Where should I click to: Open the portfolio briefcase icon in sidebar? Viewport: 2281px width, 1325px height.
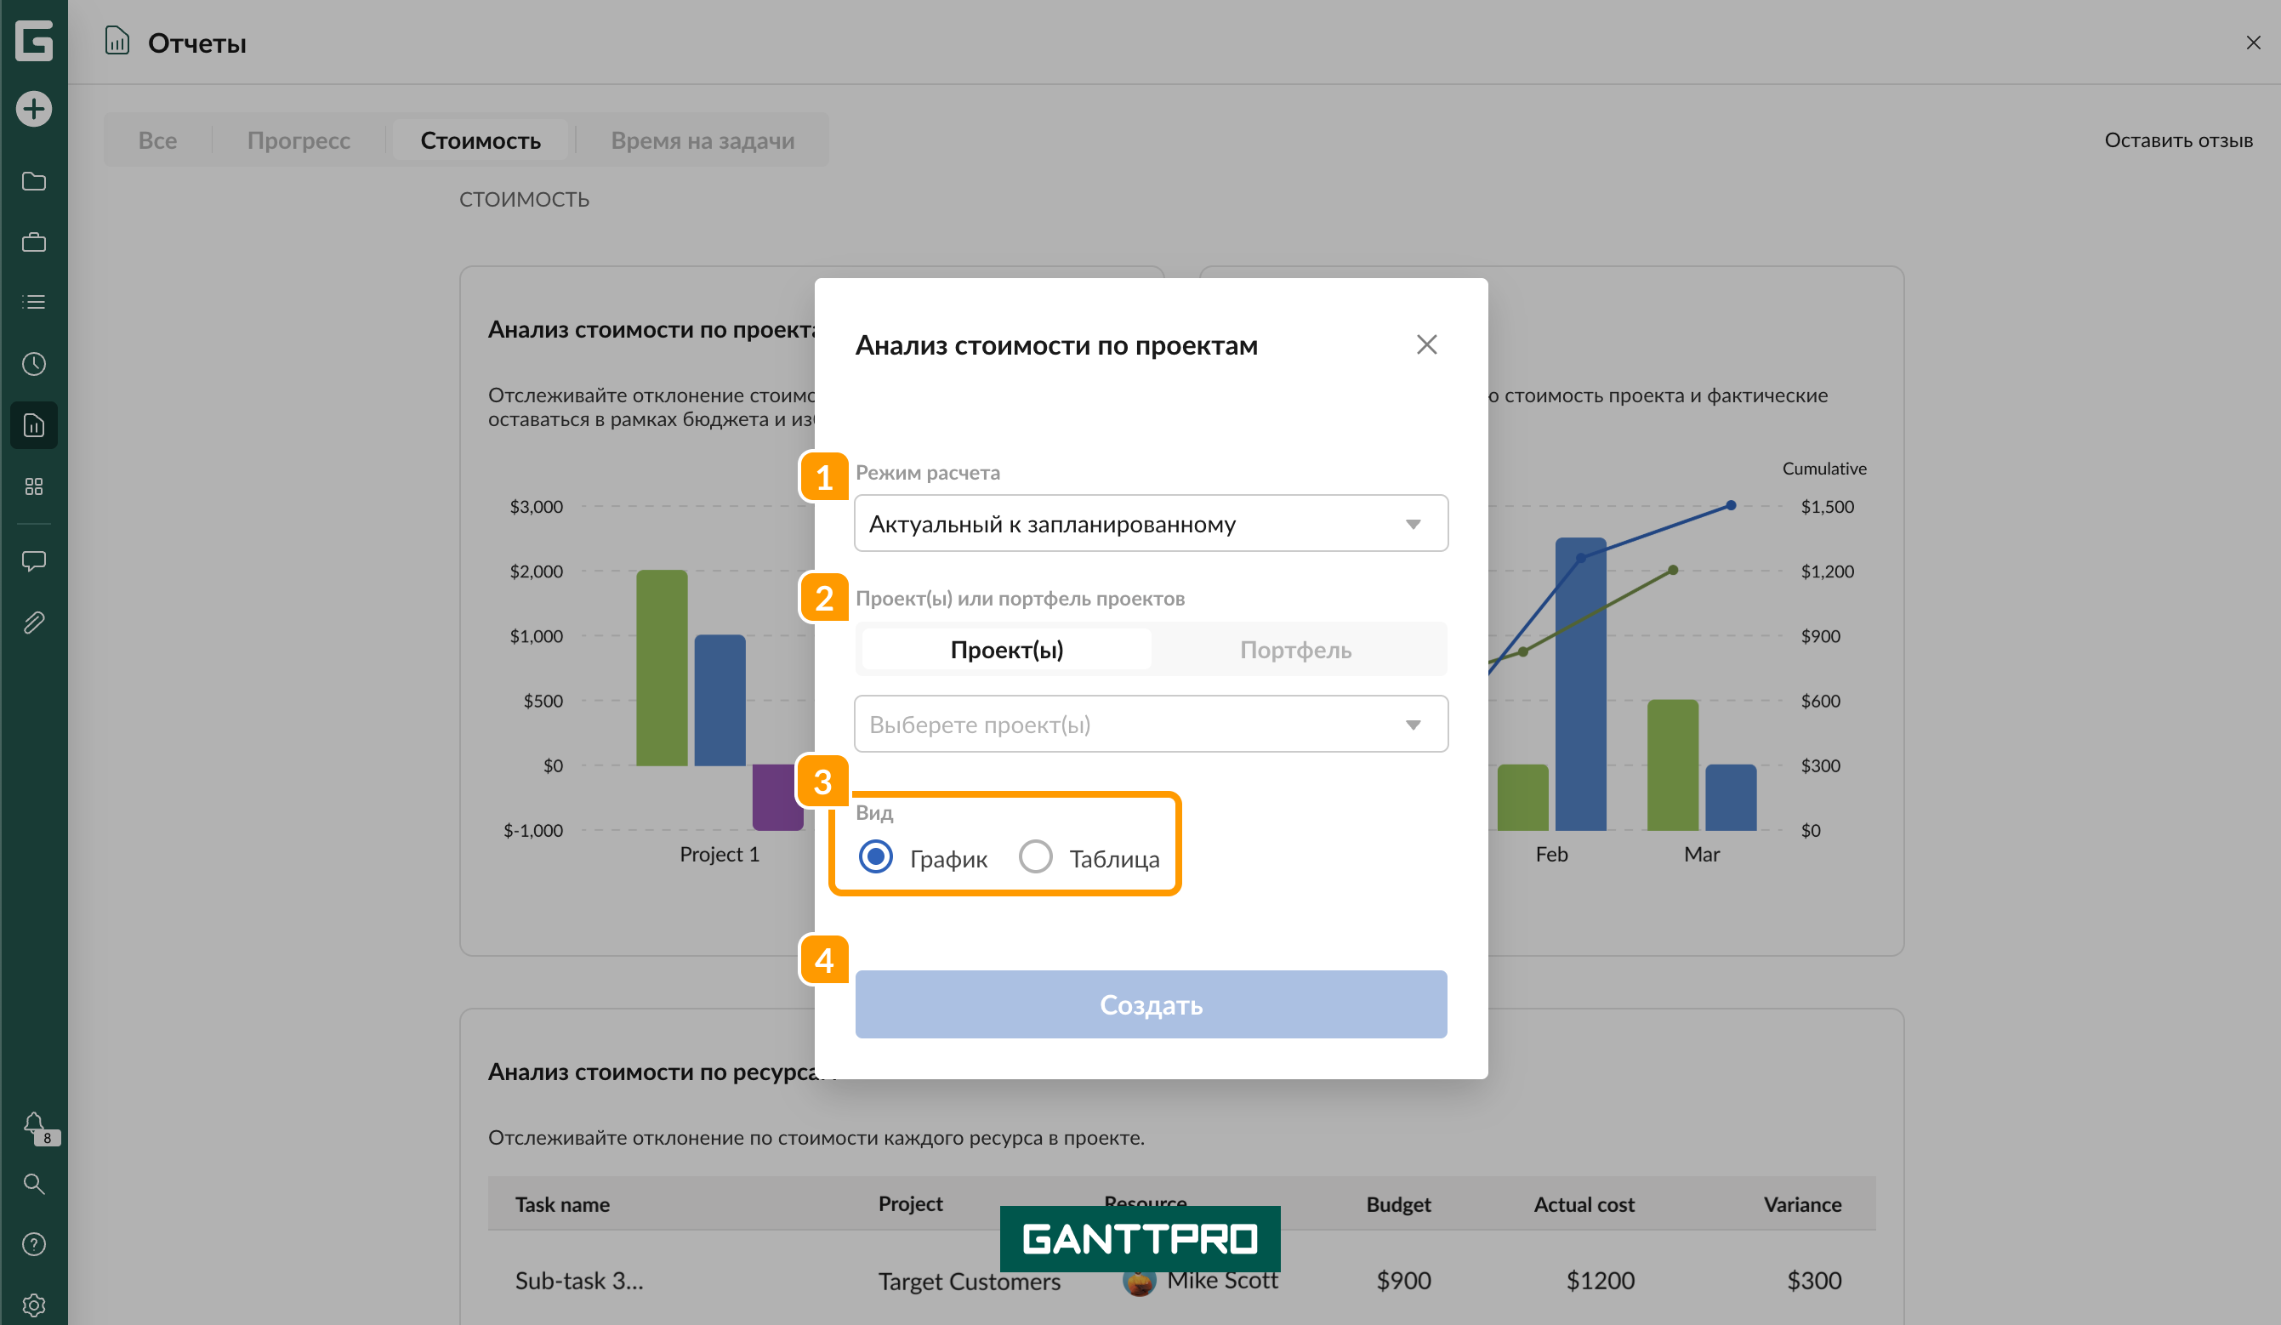(33, 242)
